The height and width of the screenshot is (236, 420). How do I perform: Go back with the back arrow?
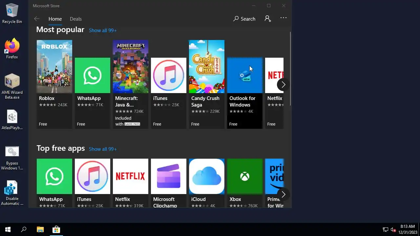point(37,19)
